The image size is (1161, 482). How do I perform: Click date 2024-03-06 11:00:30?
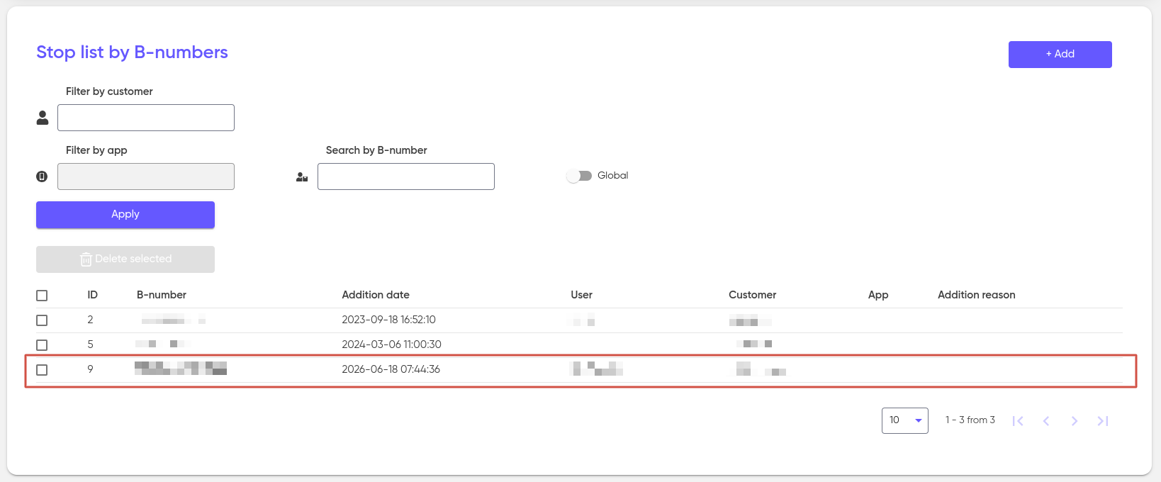pyautogui.click(x=391, y=344)
